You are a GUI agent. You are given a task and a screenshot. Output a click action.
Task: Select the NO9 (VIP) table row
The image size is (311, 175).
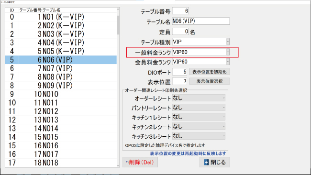61,86
